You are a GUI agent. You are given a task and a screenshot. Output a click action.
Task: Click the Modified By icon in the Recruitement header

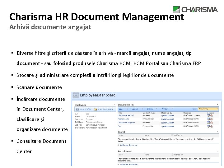(172, 155)
